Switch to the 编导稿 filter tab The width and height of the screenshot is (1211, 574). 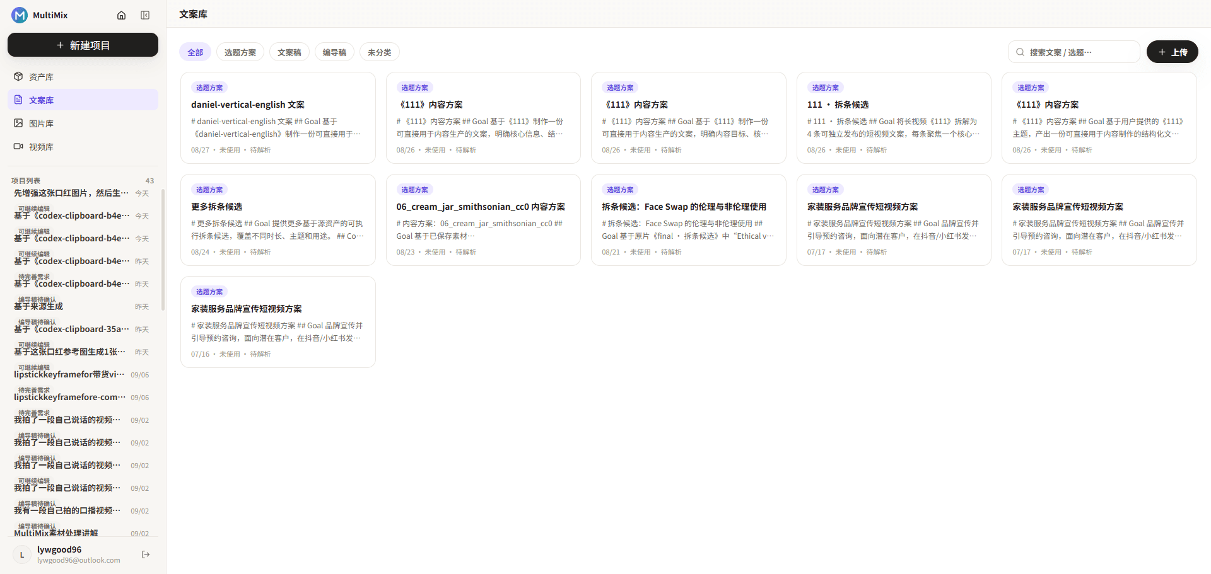click(334, 52)
